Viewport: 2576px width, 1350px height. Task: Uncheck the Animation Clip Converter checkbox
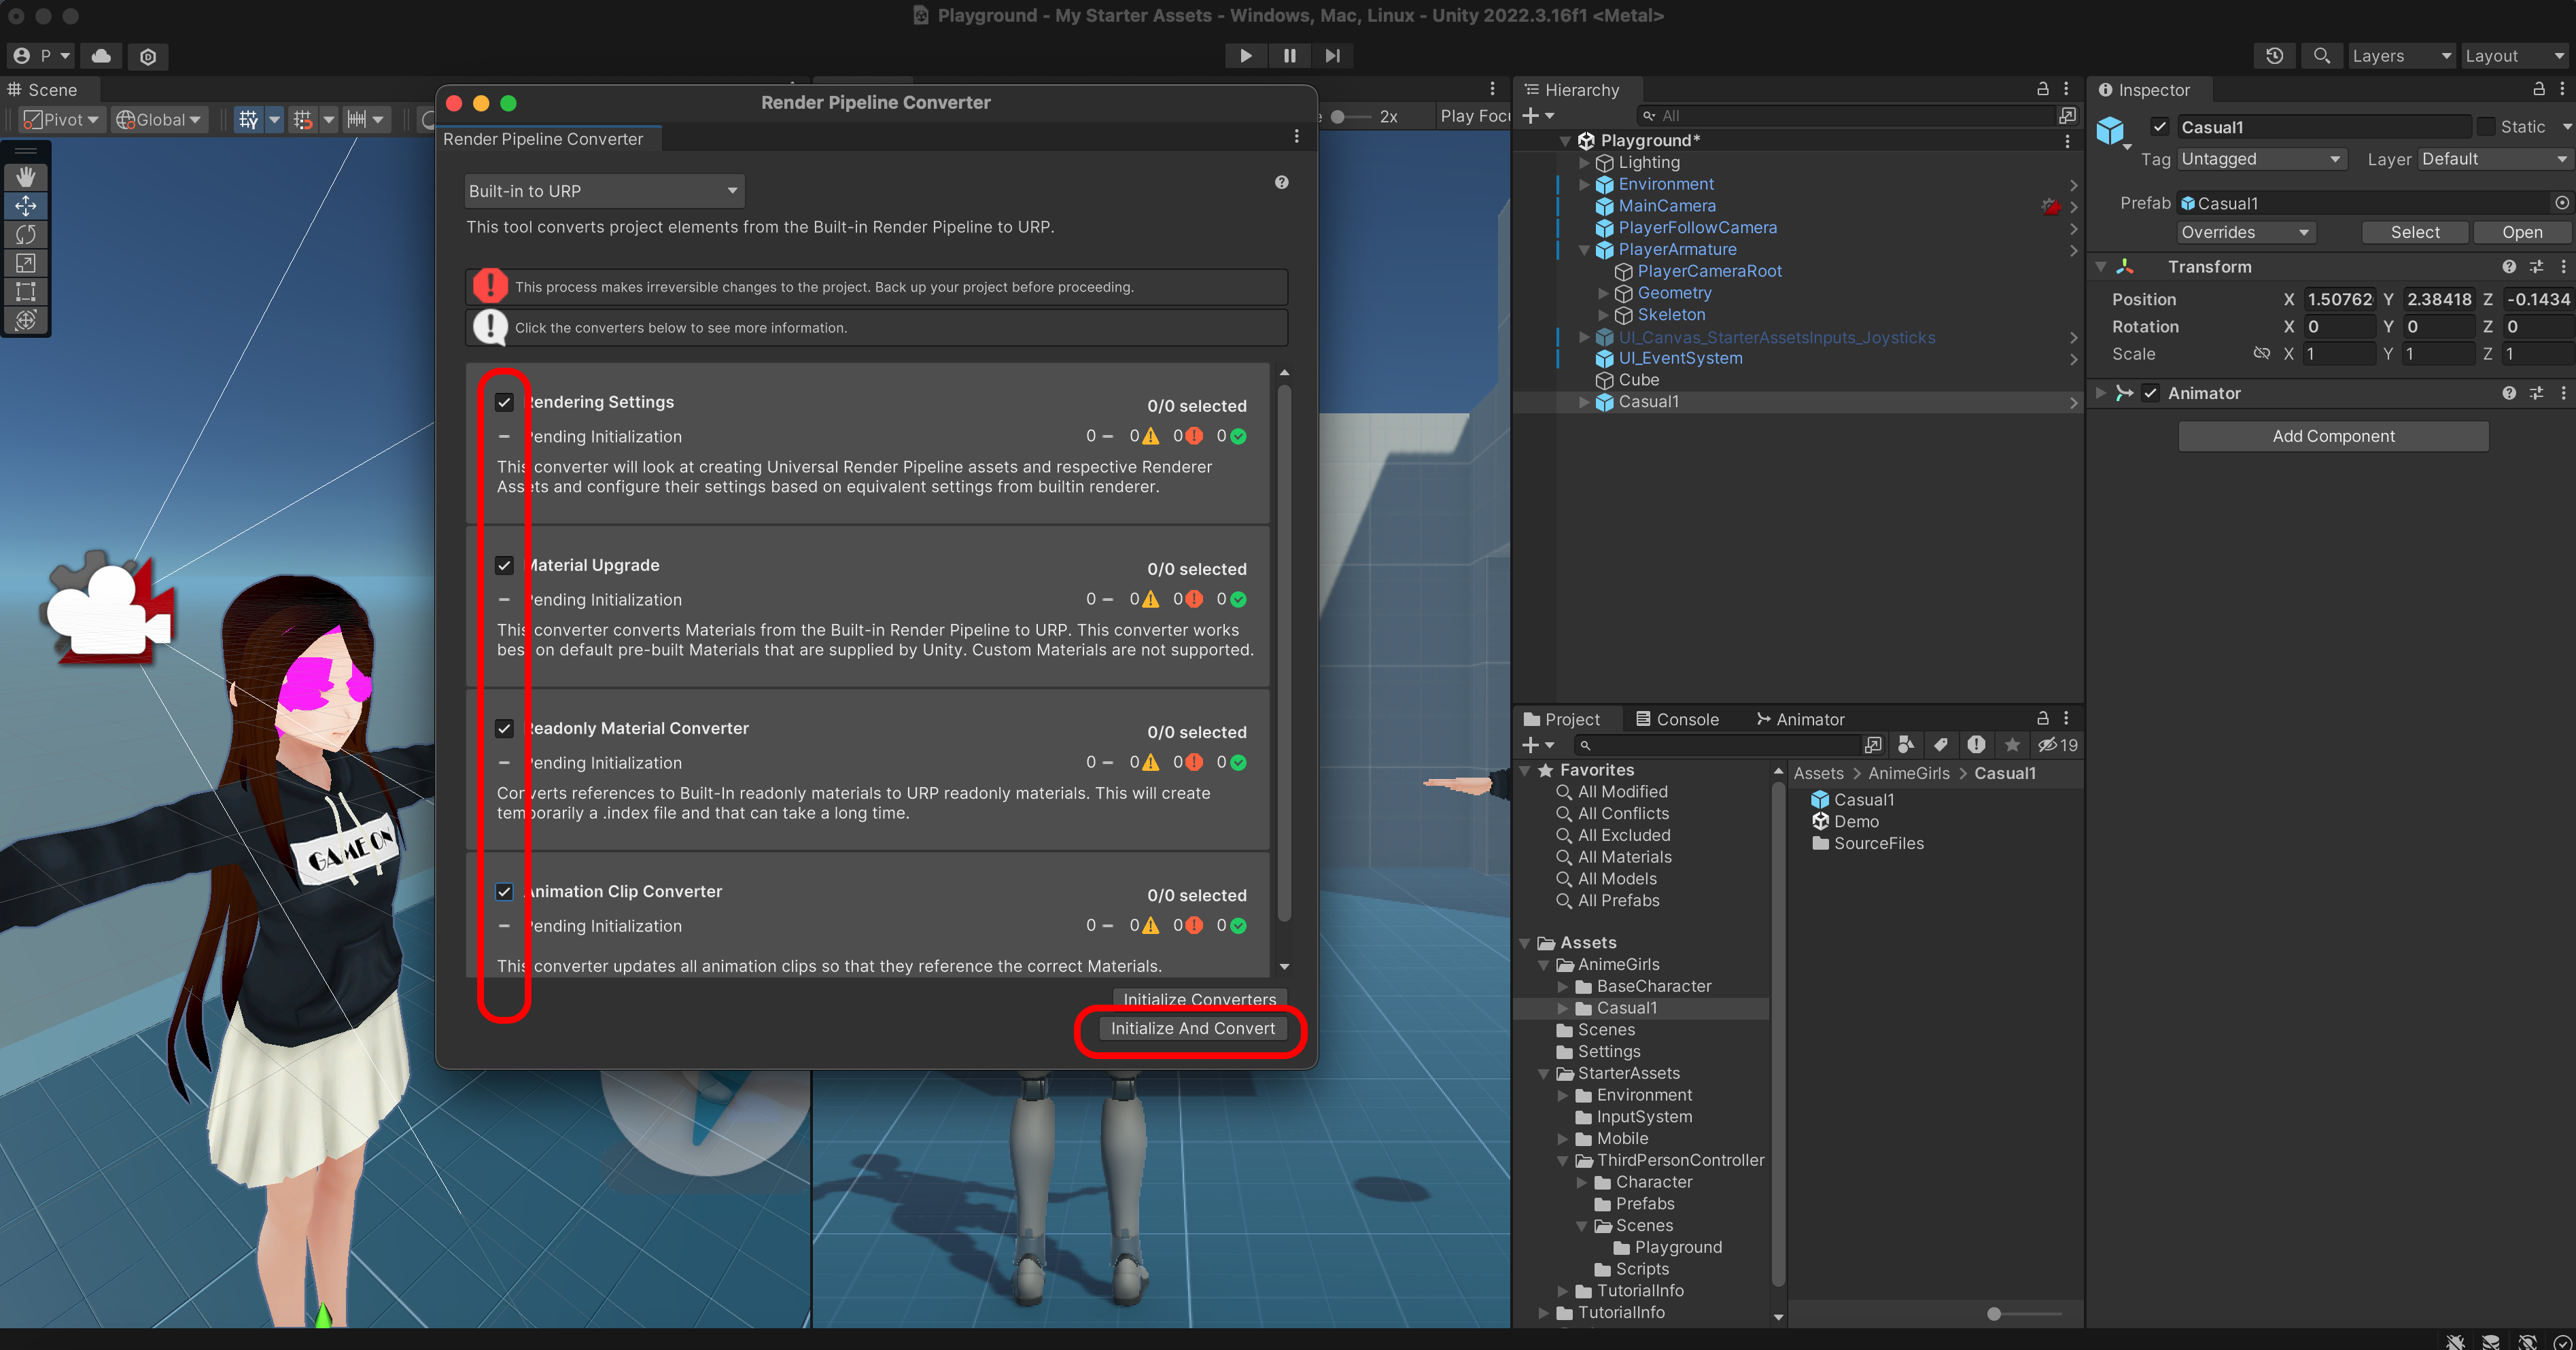(504, 891)
